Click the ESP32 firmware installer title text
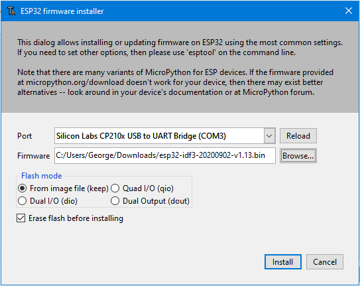The width and height of the screenshot is (360, 286). tap(62, 11)
